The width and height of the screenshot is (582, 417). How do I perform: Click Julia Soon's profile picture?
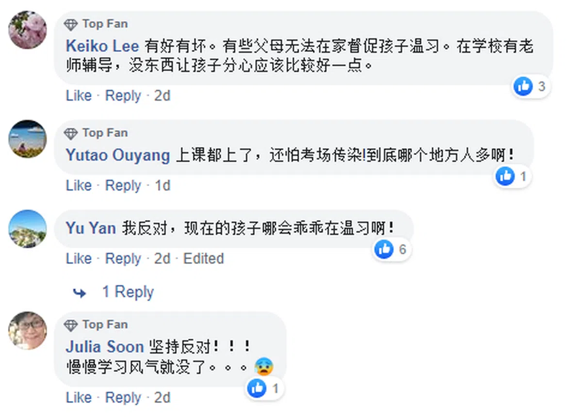click(x=28, y=330)
